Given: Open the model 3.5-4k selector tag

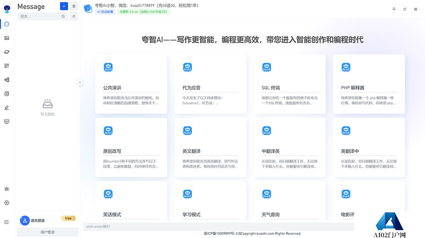Looking at the screenshot, I should coord(144,12).
